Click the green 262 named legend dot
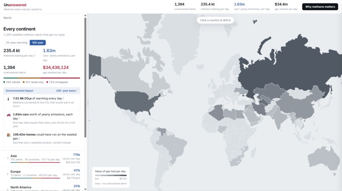Screen dimensions: 342x191 pyautogui.click(x=4, y=82)
